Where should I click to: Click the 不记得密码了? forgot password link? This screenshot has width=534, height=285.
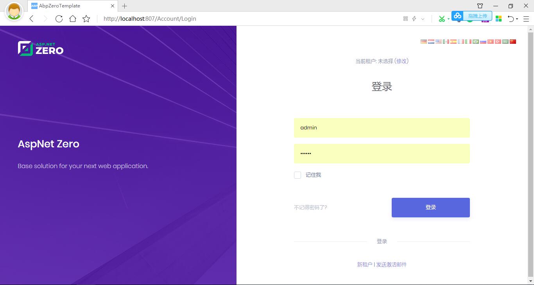coord(310,208)
